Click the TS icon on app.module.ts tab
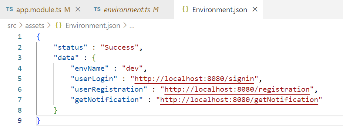This screenshot has height=134, width=343. (9, 9)
